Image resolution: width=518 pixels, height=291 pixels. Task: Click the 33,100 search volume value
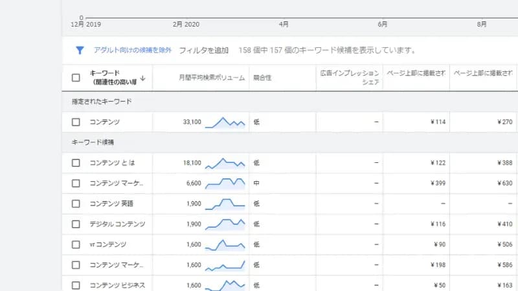192,122
